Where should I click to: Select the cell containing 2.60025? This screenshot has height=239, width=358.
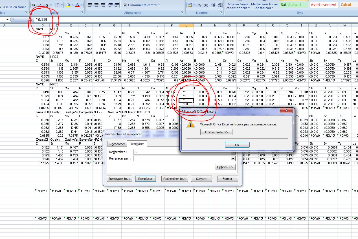287,80
